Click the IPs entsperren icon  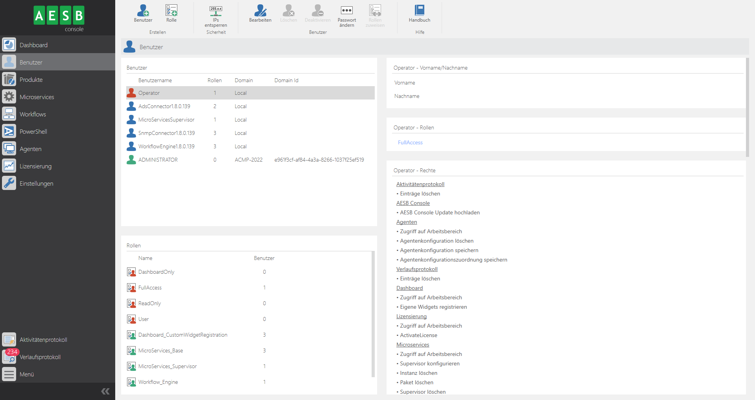tap(216, 11)
